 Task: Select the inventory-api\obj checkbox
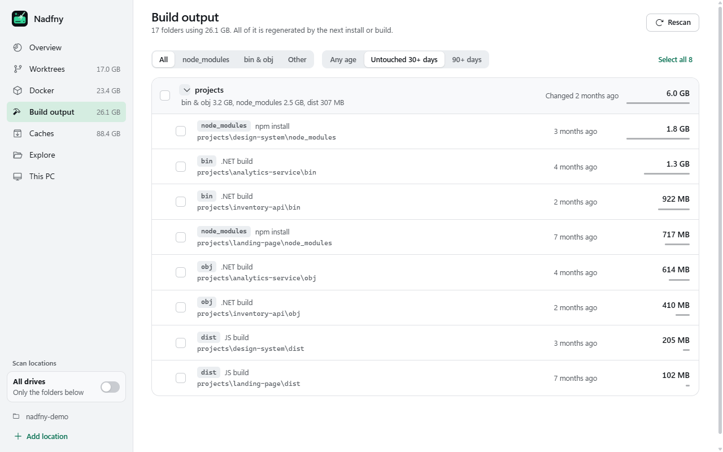point(181,307)
